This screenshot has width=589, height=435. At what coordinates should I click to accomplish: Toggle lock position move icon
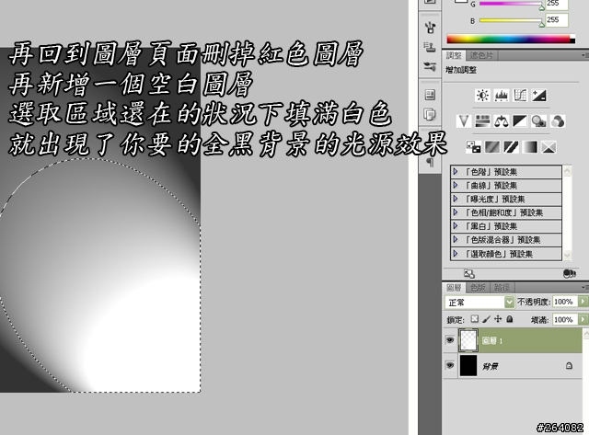coord(498,319)
